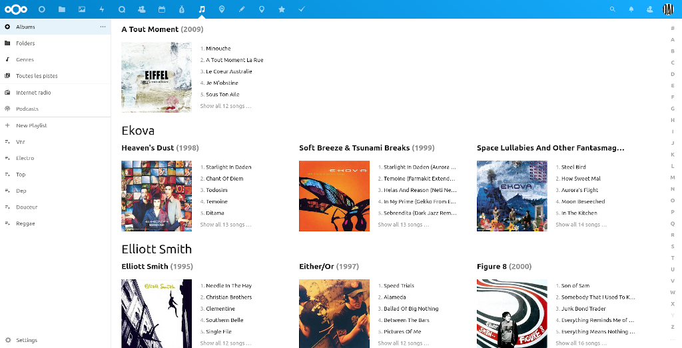
Task: Expand Show all 13 songs for Soft Breeze
Action: click(x=403, y=225)
